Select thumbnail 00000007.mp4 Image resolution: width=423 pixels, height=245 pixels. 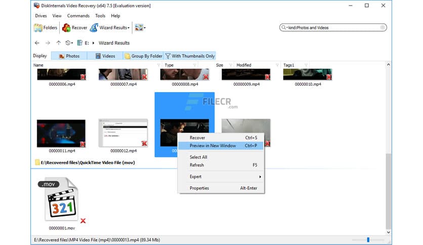(123, 74)
